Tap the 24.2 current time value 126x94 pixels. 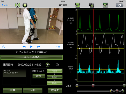point(69,86)
